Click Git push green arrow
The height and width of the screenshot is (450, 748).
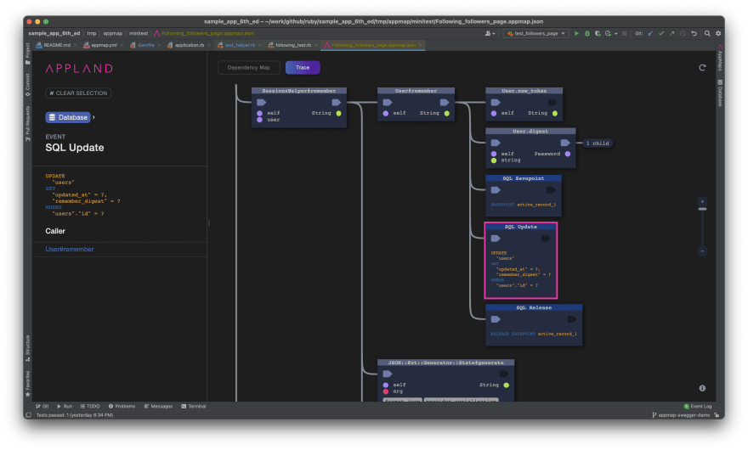671,33
